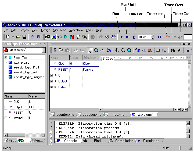Click the Save floppy disk icon
Viewport: 194px width, 152px height.
[x=24, y=37]
